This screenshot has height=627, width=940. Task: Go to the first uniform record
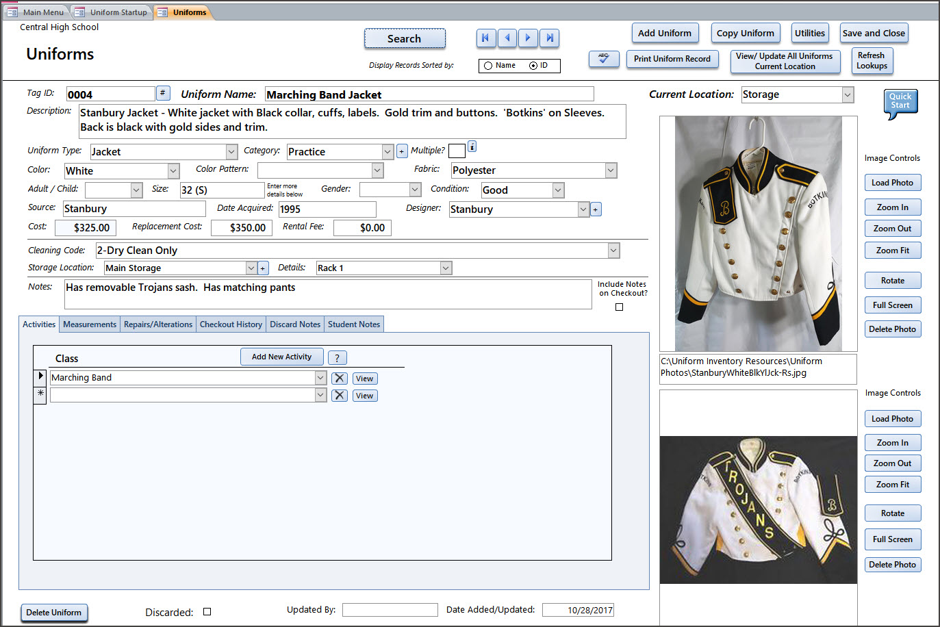point(485,38)
